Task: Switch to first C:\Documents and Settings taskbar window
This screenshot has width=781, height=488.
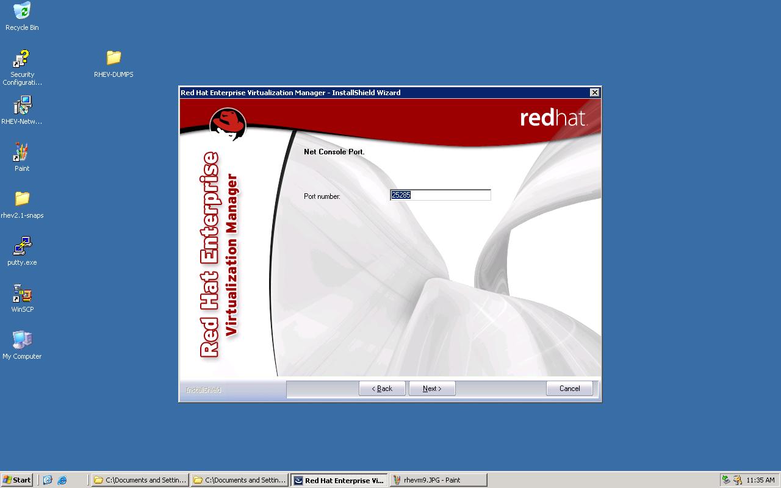Action: pyautogui.click(x=140, y=480)
